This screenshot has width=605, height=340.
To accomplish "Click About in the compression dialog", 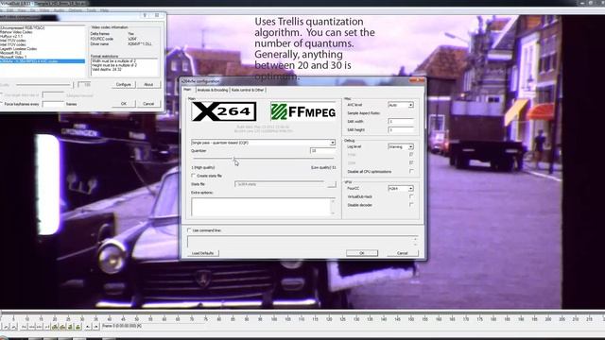I will pos(148,84).
